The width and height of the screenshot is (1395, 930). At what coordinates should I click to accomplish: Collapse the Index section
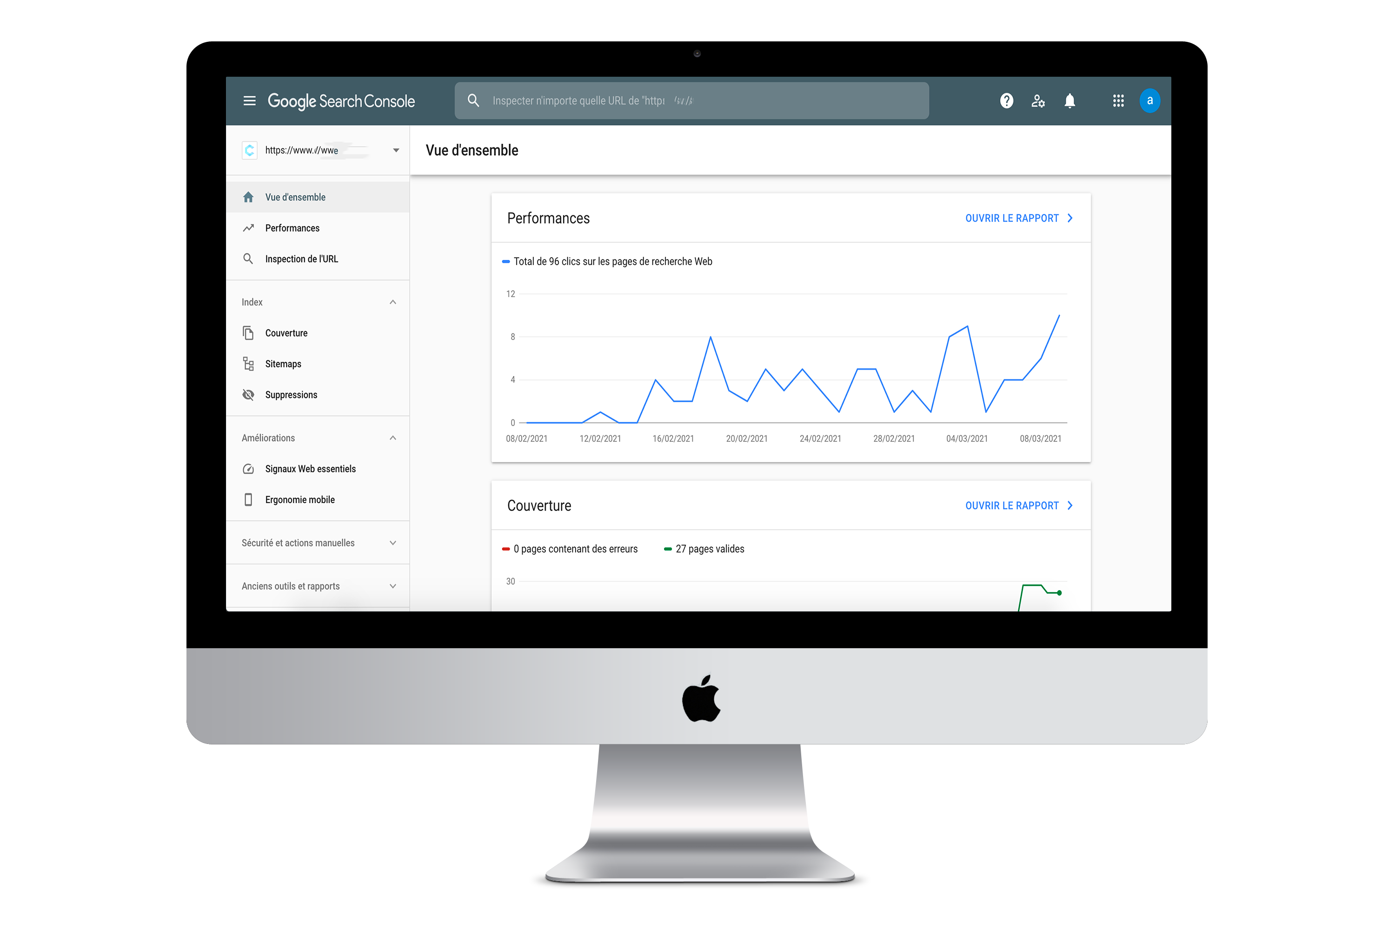coord(394,302)
